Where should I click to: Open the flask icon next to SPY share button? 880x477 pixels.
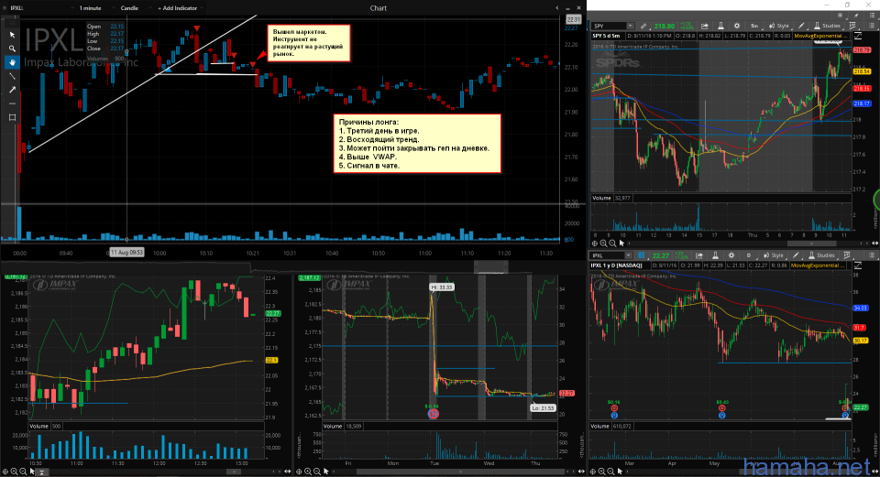[720, 26]
